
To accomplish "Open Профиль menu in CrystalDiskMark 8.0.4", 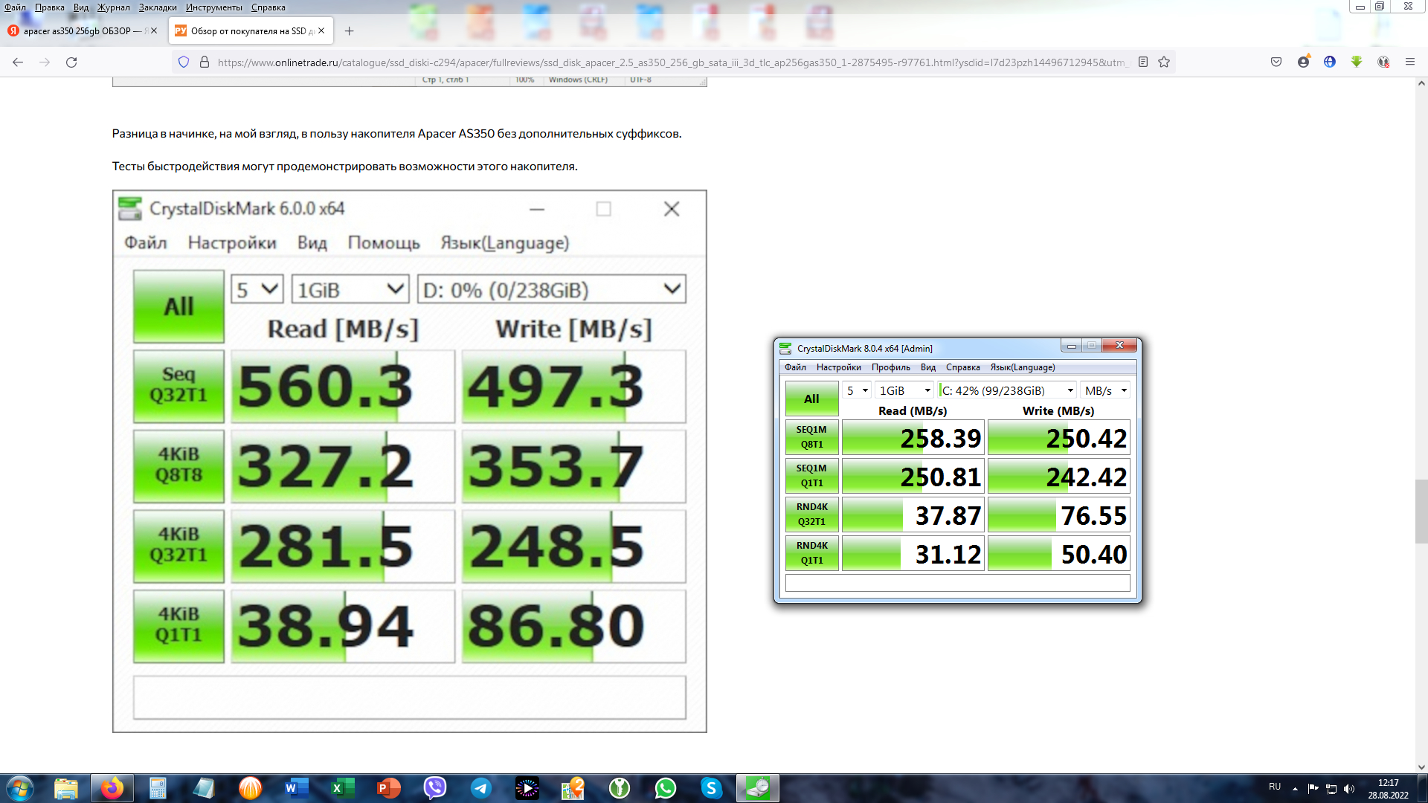I will (x=890, y=367).
